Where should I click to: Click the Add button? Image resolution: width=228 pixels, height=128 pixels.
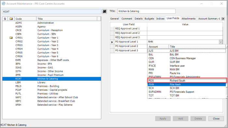click(x=180, y=119)
